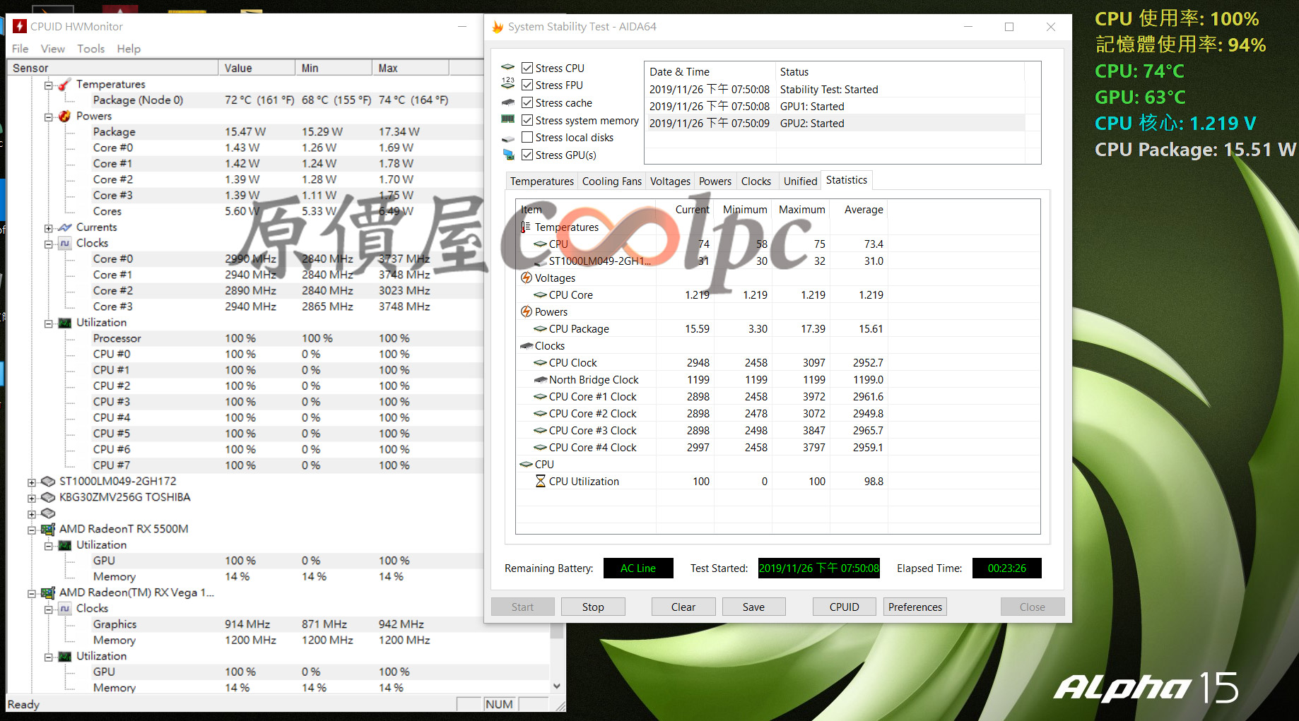Collapse the Utilization node under Clocks
Image resolution: width=1299 pixels, height=721 pixels.
tap(48, 323)
